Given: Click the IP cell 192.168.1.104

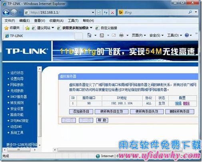Looking at the screenshot, I should (122, 103).
